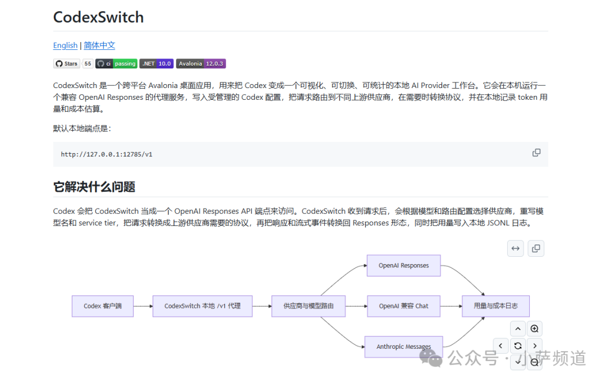Pan the diagram left

(501, 346)
